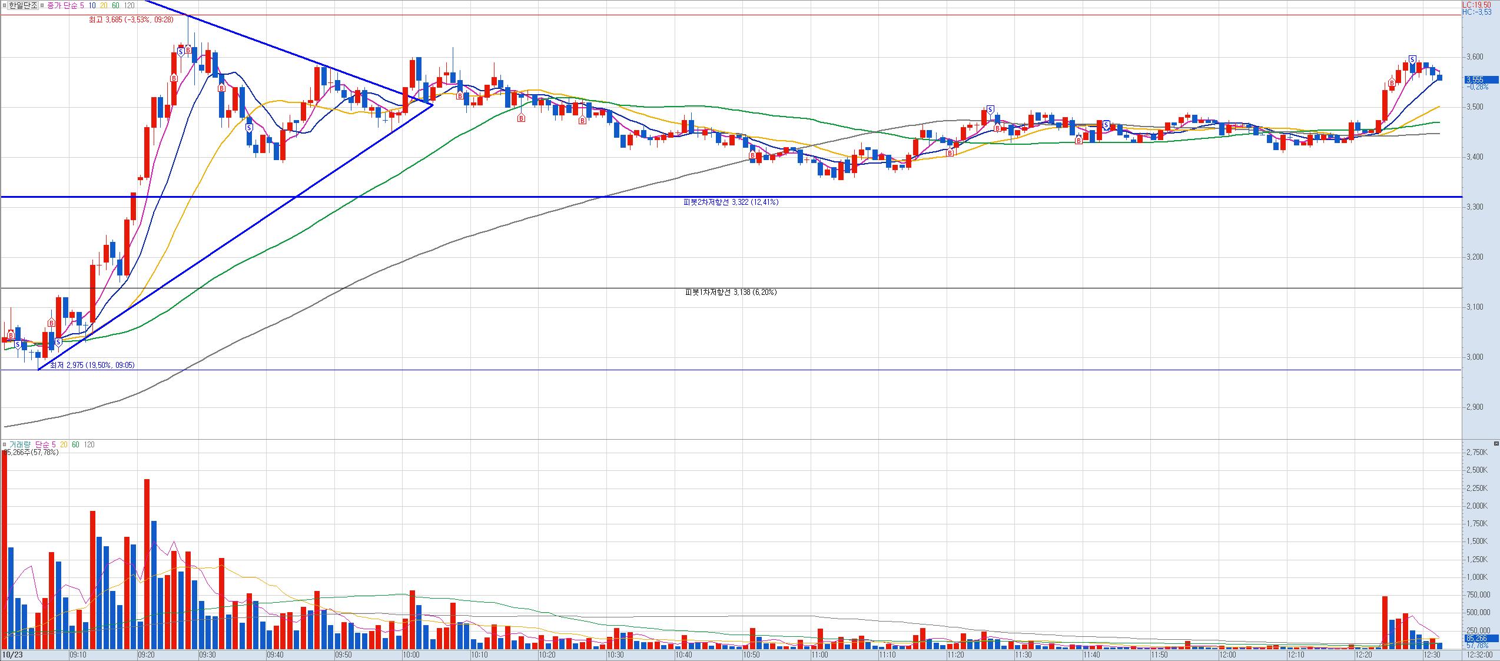Viewport: 1500px width, 661px height.
Task: Close the volume panel using its corner button
Action: (x=1496, y=443)
